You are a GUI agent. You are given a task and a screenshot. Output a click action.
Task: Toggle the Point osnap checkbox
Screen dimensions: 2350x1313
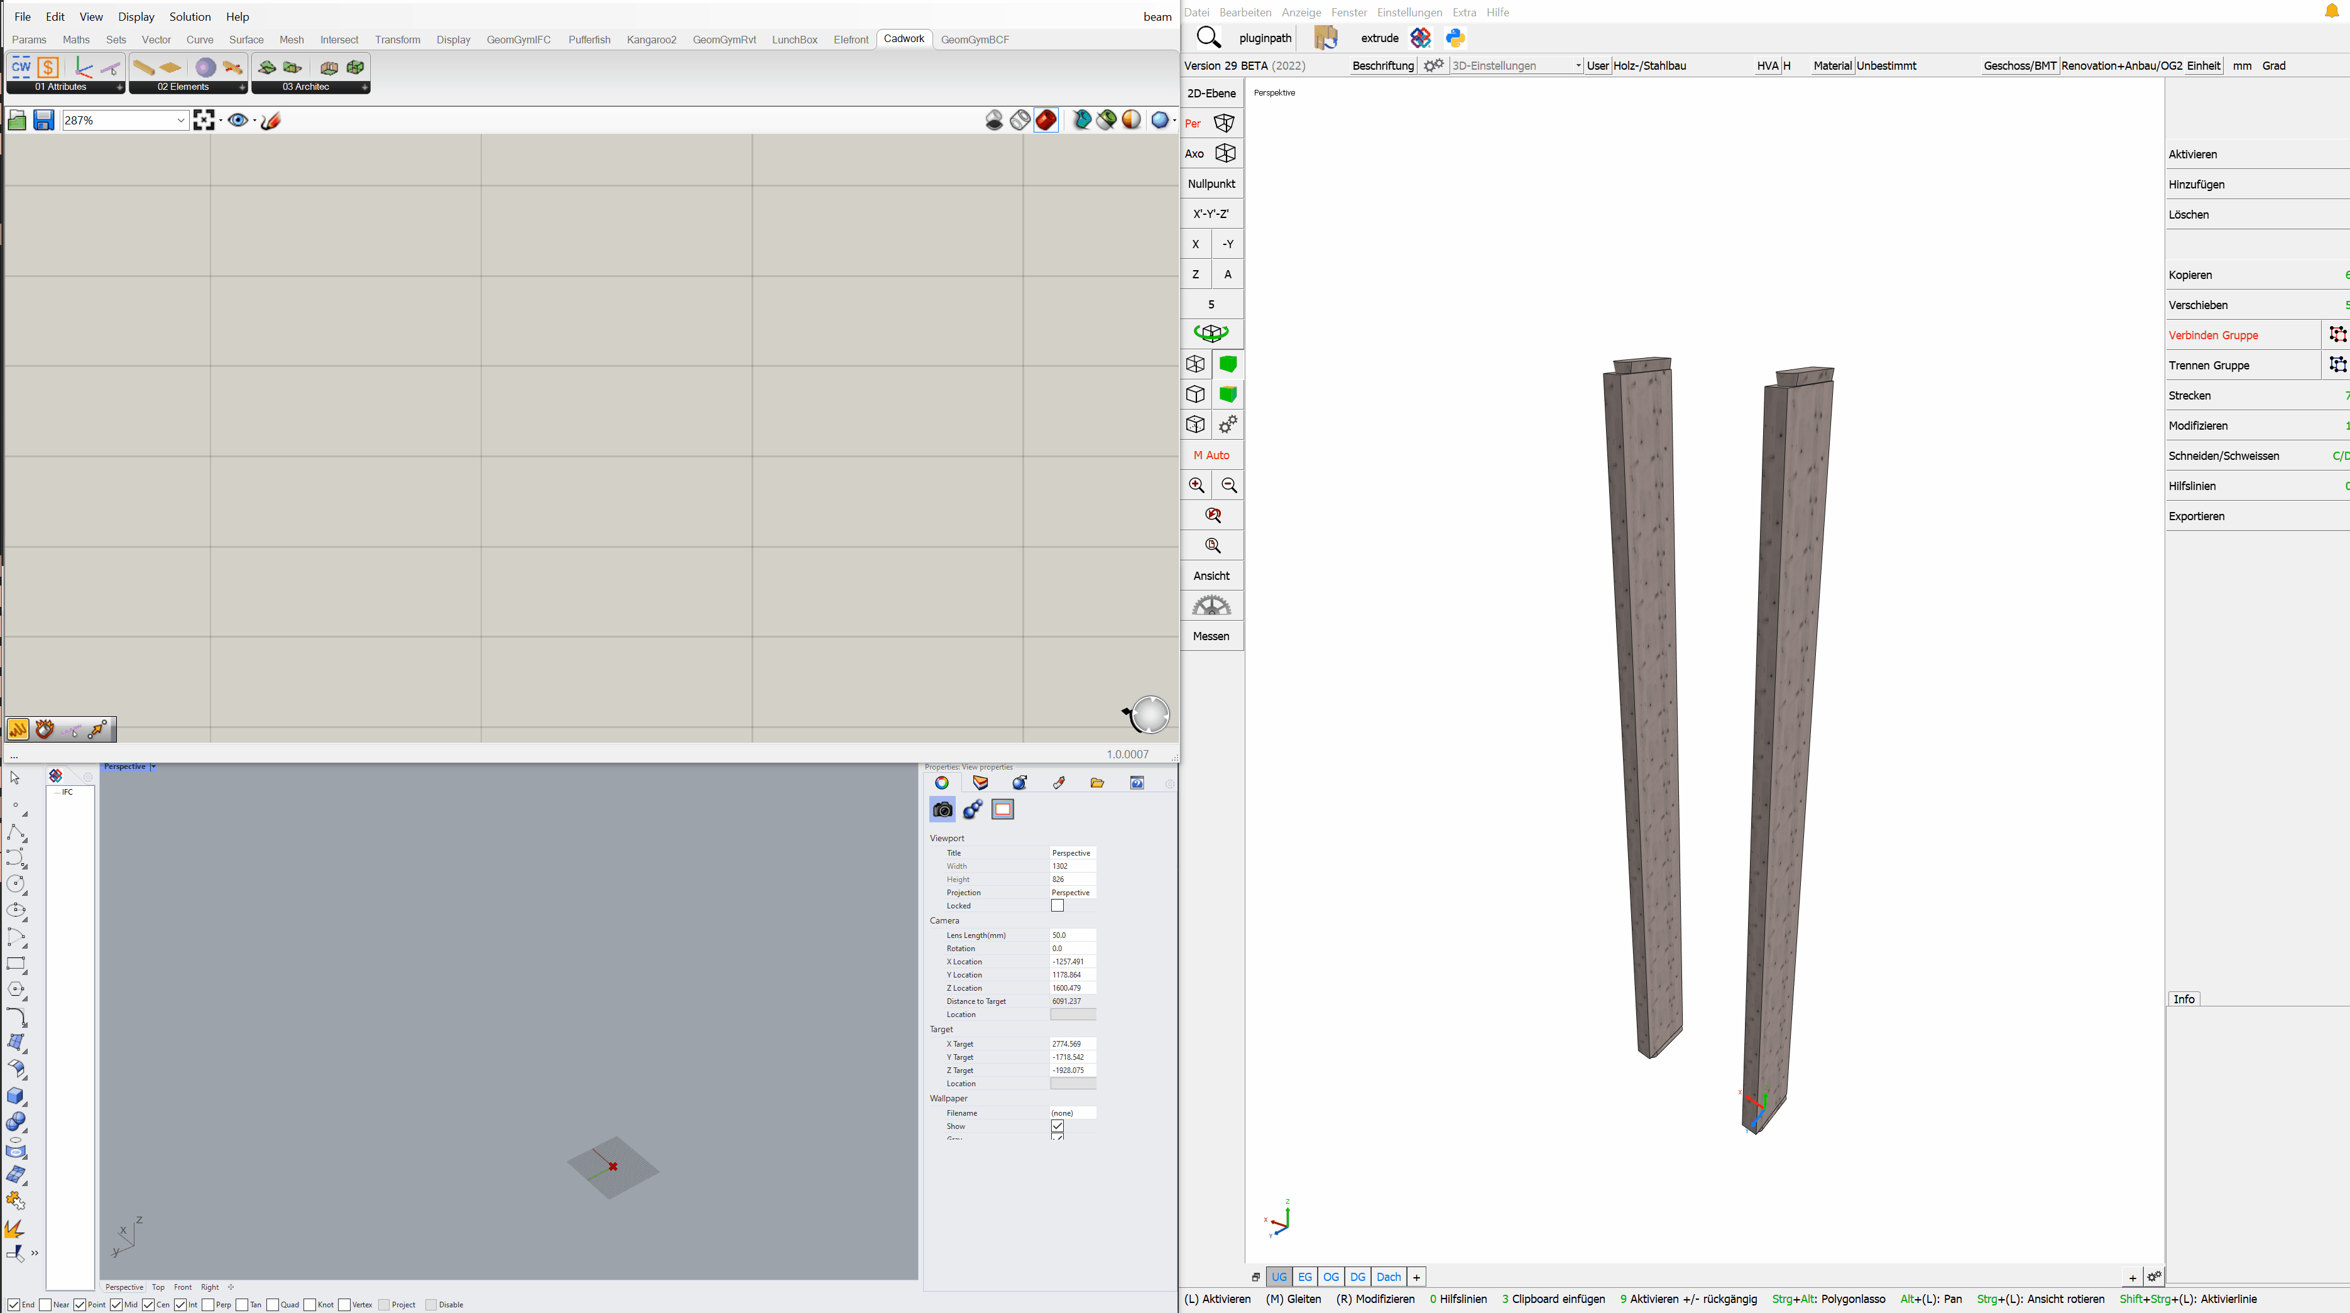[x=80, y=1305]
